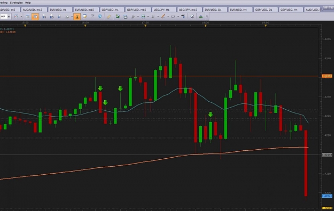Click the 1.4210 price axis value
The image size is (334, 211).
pyautogui.click(x=327, y=174)
